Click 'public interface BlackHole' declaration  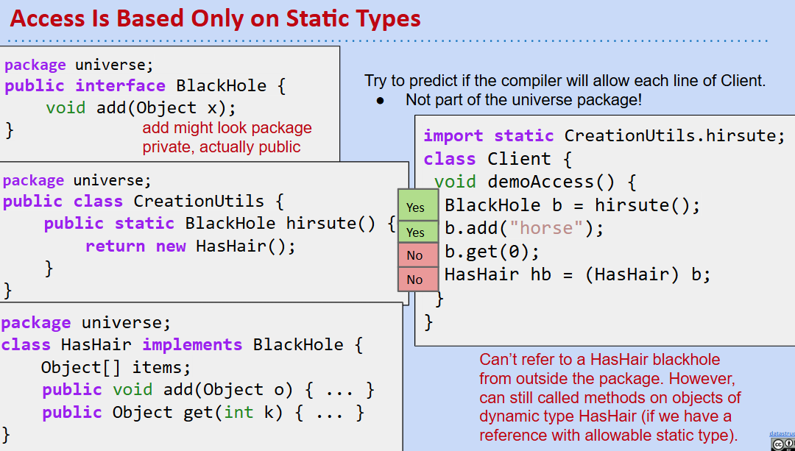144,85
